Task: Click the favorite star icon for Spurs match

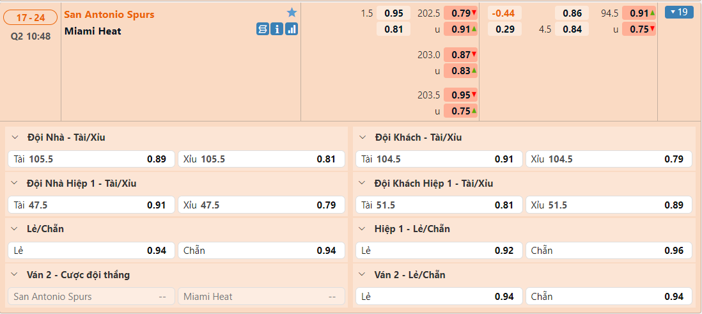Action: point(292,13)
